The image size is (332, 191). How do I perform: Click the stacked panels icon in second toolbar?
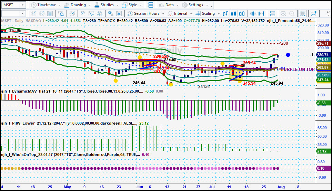pyautogui.click(x=272, y=13)
